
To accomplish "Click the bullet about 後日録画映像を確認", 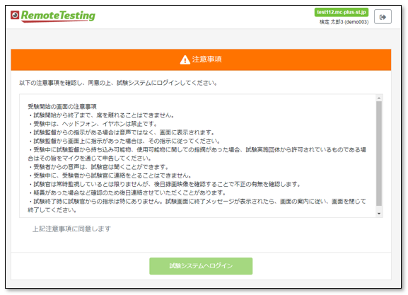I will point(165,184).
